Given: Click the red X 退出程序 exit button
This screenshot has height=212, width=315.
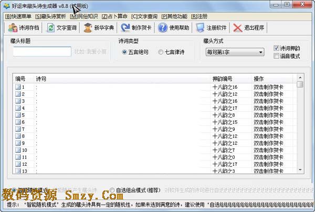Looking at the screenshot, I should (x=249, y=28).
